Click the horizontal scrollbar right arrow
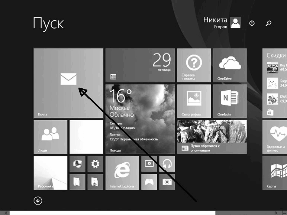 [276, 213]
